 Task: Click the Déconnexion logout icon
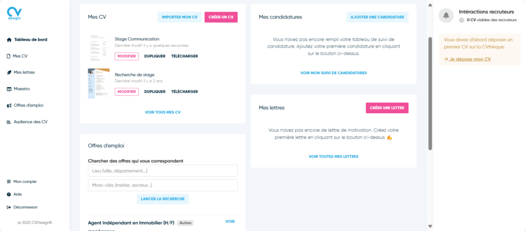(9, 207)
